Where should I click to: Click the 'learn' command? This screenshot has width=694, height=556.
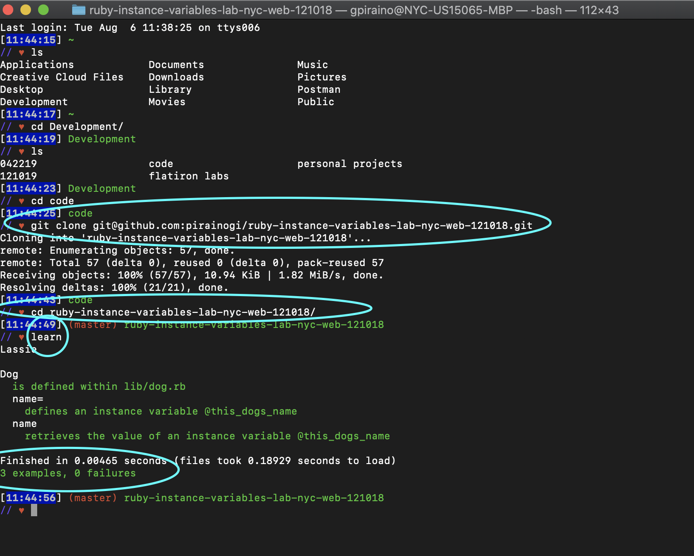point(46,337)
